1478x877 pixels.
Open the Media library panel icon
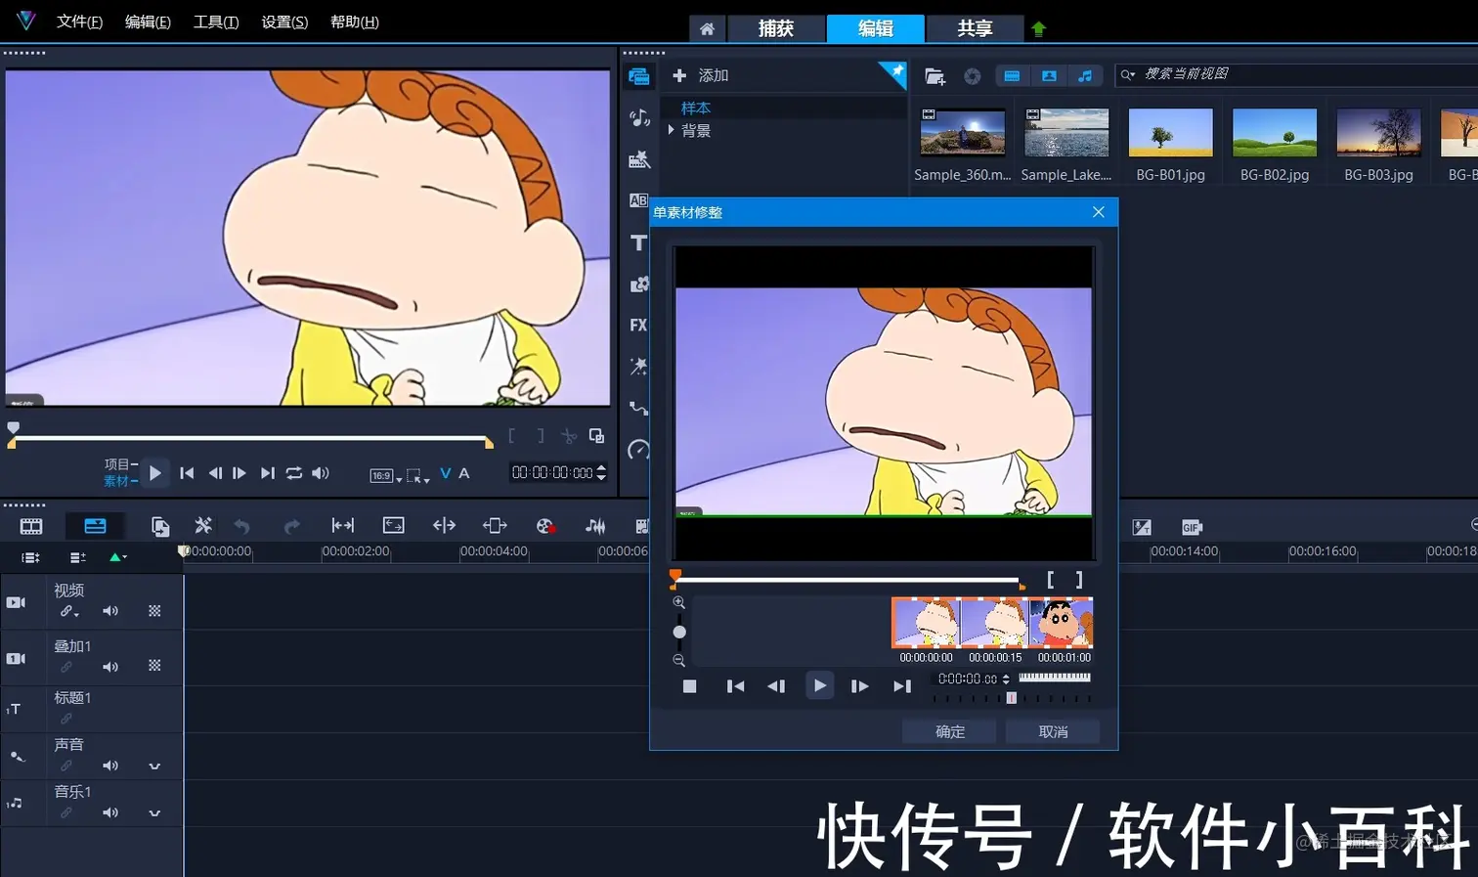click(639, 76)
